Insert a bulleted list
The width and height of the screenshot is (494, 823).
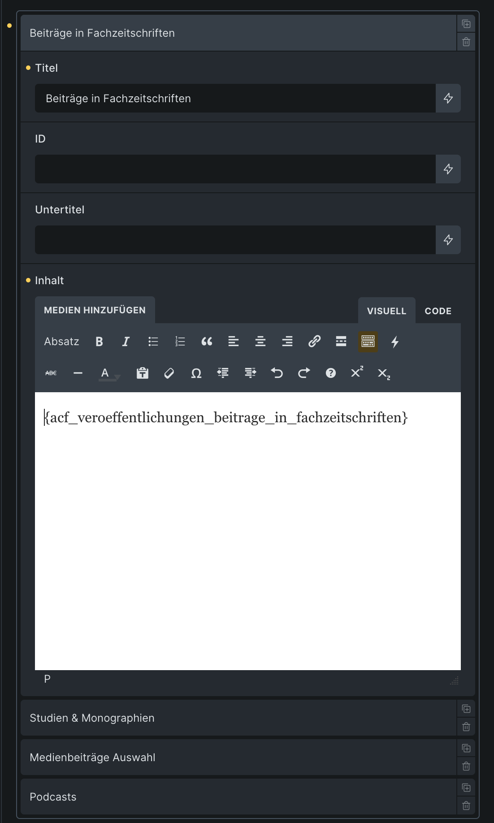(x=153, y=342)
